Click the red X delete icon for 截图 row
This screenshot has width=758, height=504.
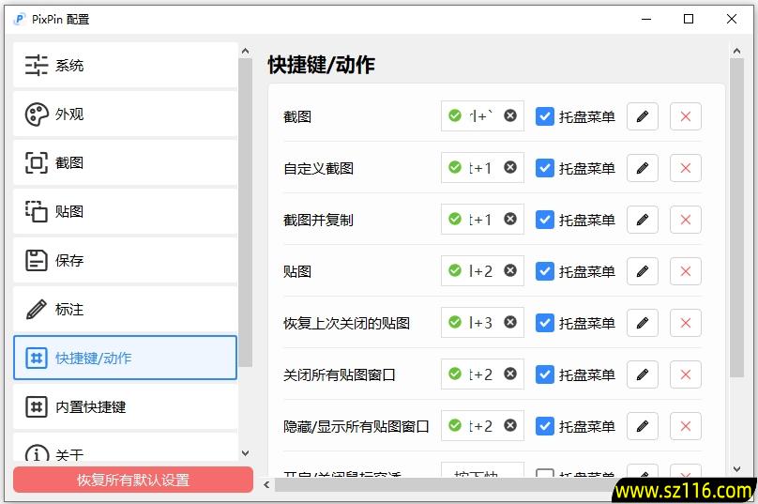click(685, 116)
